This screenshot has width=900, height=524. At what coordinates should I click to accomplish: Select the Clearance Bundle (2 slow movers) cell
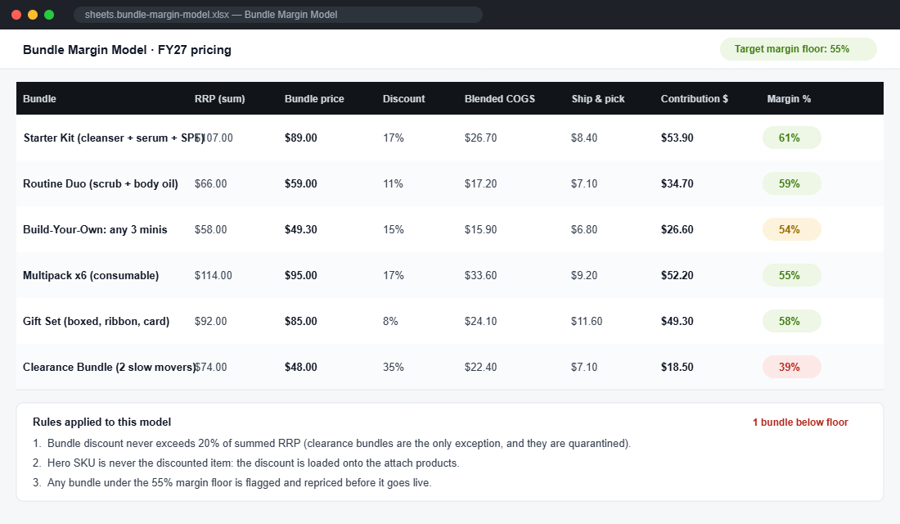[x=109, y=367]
